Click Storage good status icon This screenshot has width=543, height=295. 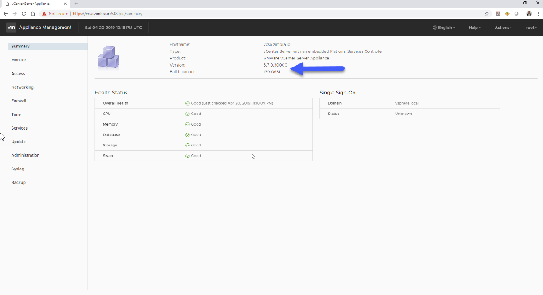point(188,146)
